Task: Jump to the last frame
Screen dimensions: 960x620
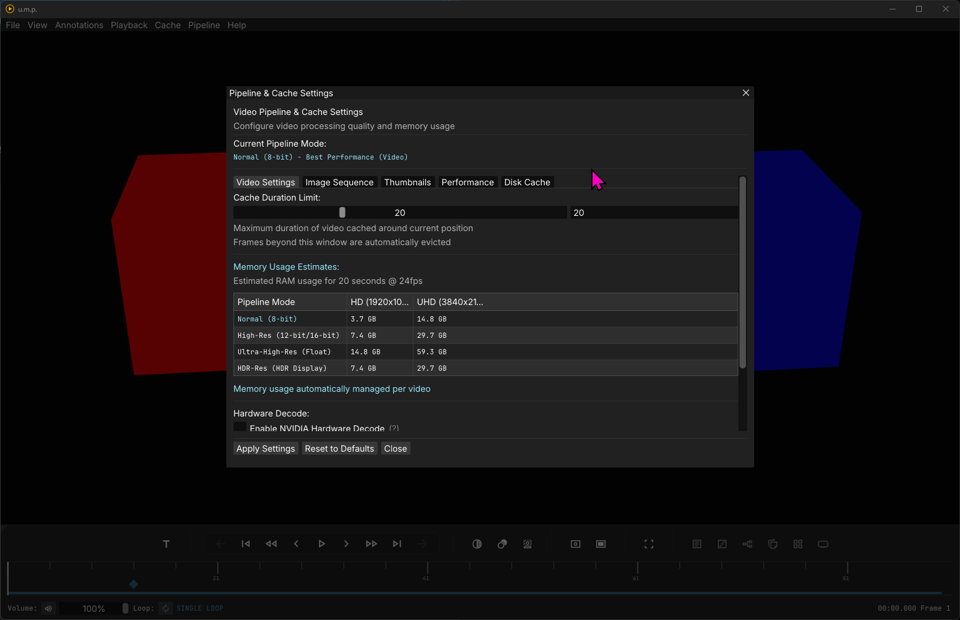Action: pos(397,544)
